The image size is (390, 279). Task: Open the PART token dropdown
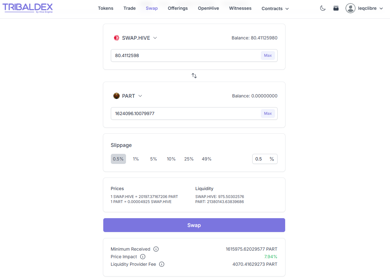point(128,96)
